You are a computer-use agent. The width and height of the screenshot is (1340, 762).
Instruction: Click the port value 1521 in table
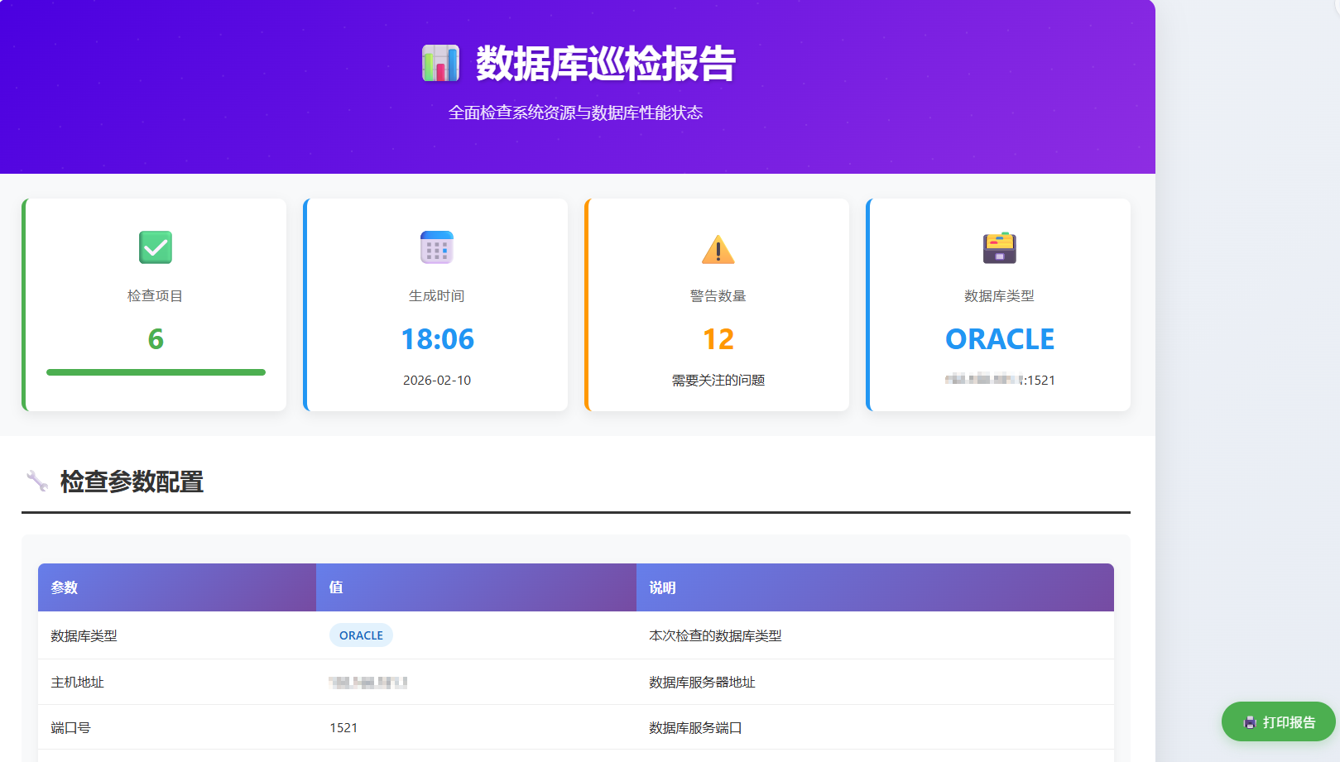pos(343,728)
